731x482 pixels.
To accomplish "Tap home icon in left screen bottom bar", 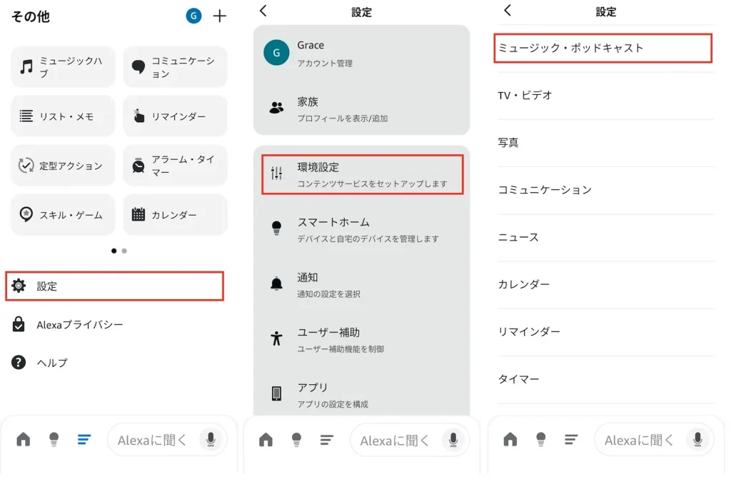I will click(x=24, y=439).
